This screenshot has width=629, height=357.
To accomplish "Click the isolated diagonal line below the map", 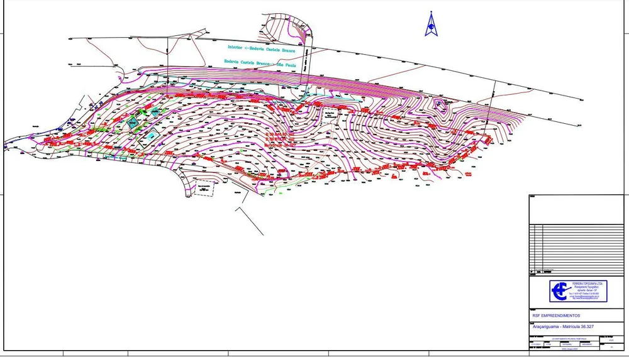I will coord(249,221).
